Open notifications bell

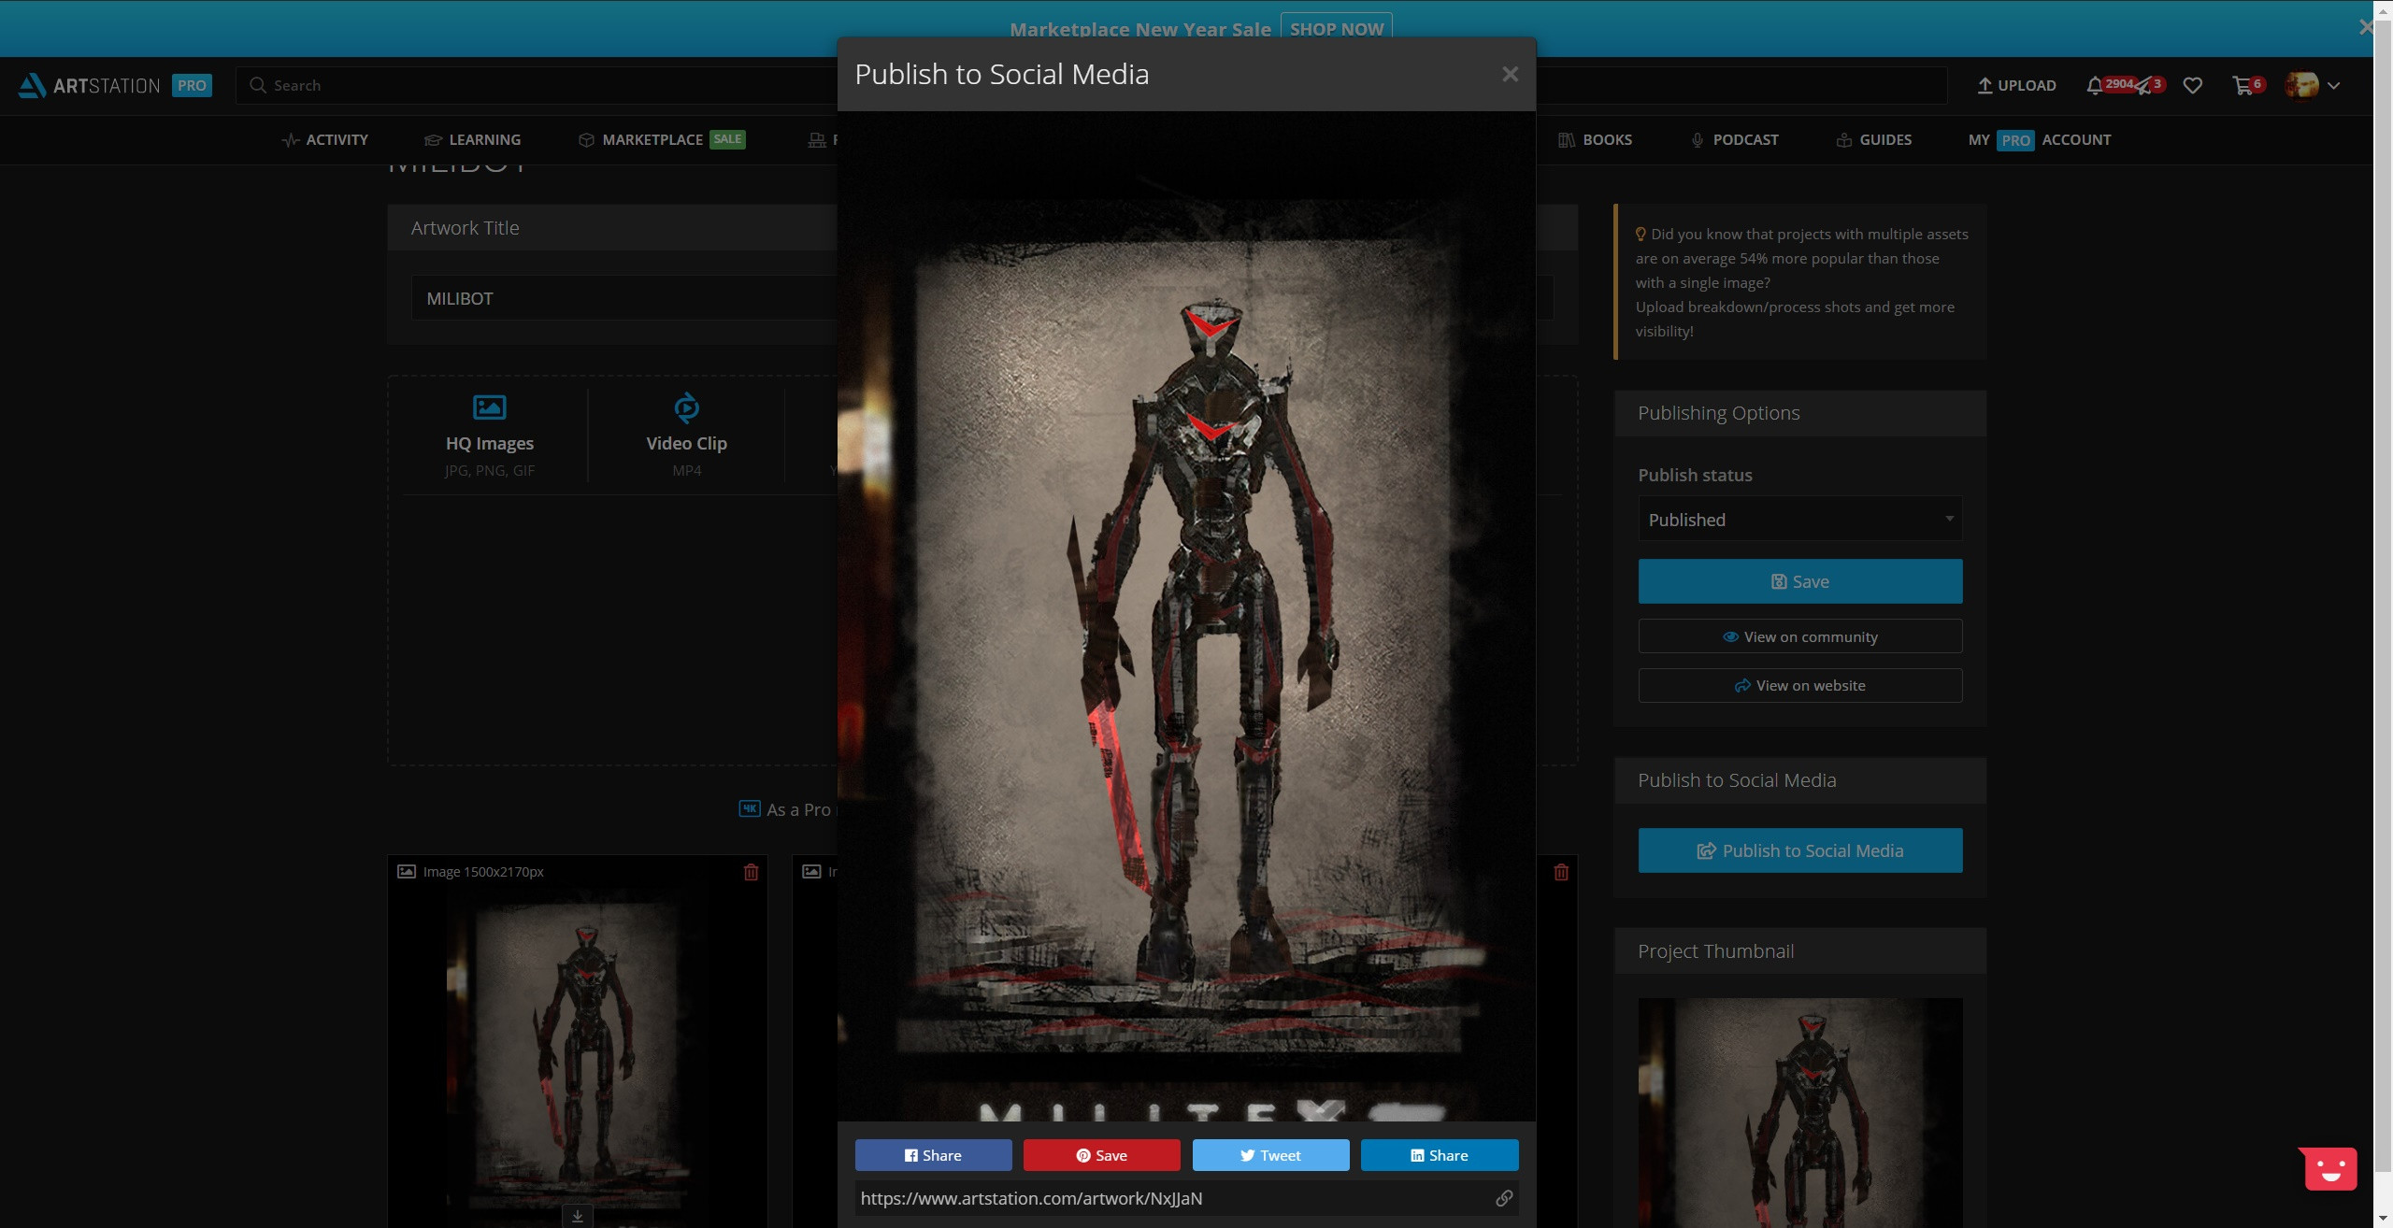click(x=2094, y=85)
